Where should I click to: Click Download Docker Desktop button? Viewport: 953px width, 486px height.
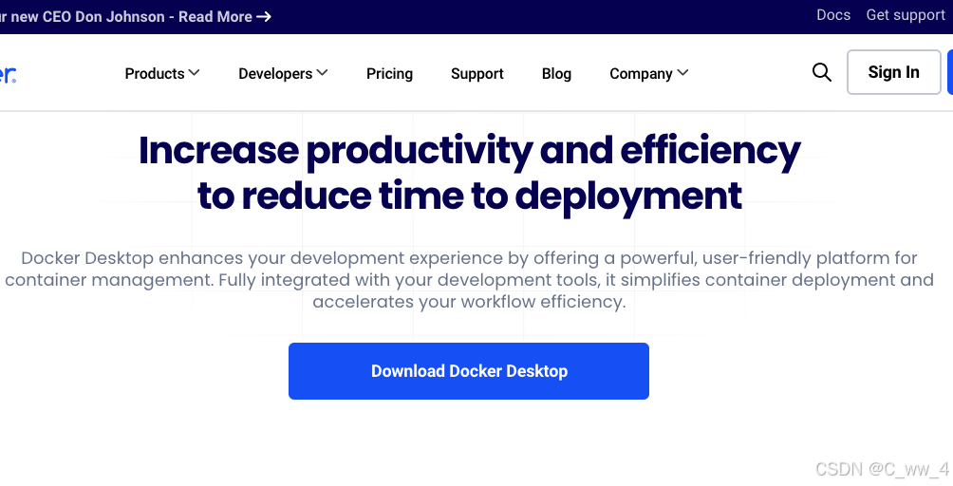pos(469,371)
